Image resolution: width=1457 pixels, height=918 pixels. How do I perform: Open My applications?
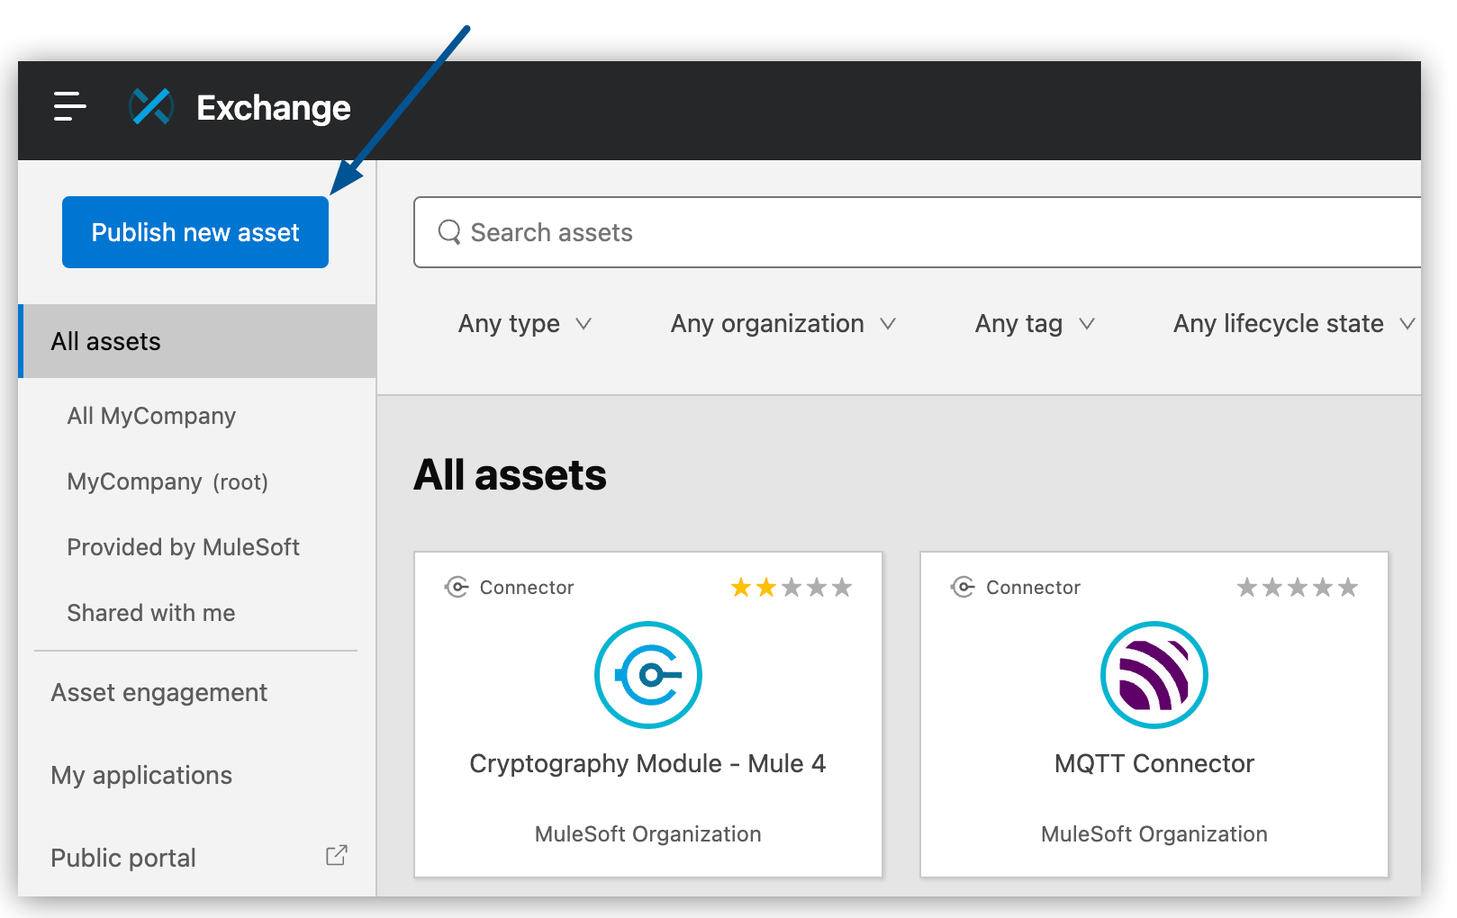[x=141, y=775]
